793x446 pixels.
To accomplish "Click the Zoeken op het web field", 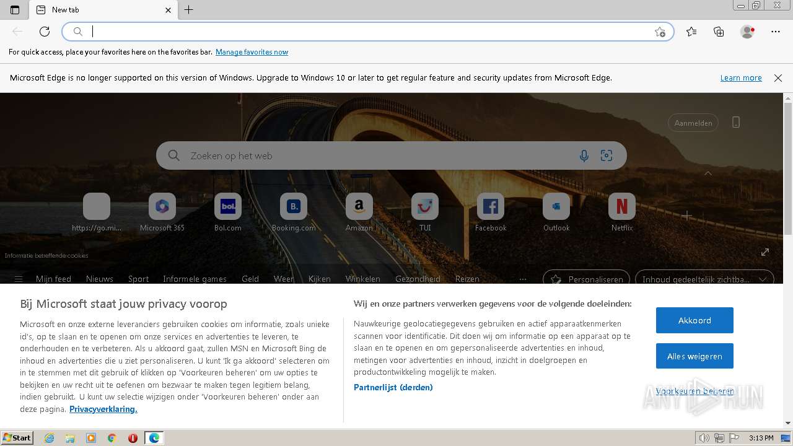I will click(392, 156).
